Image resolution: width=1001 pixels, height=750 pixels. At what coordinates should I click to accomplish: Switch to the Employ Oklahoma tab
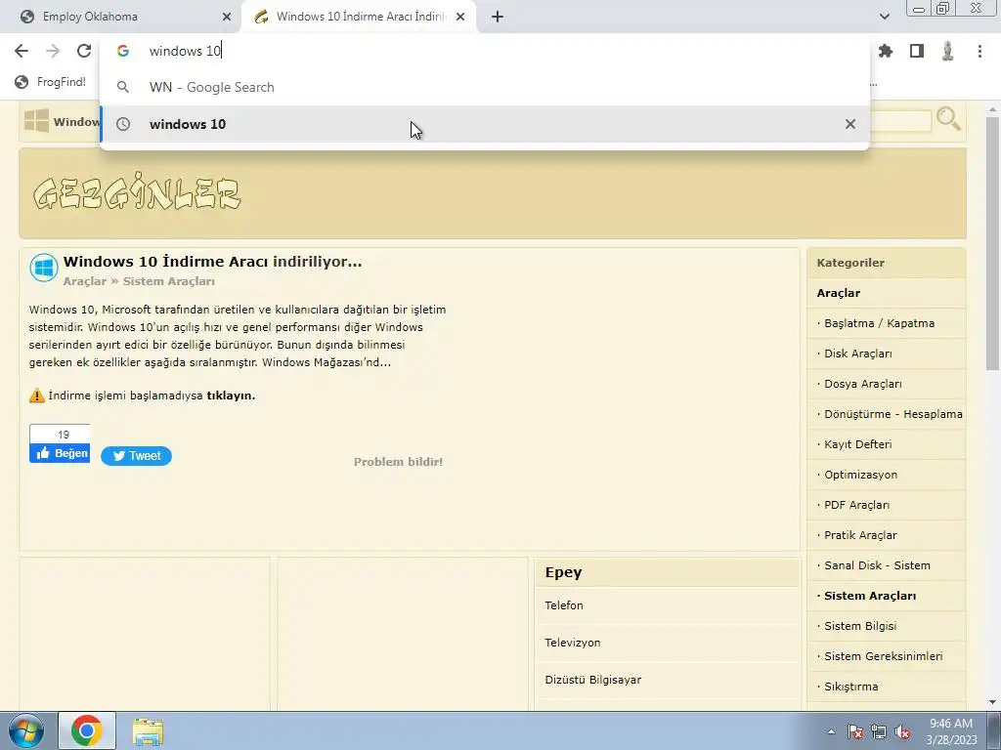pos(121,17)
